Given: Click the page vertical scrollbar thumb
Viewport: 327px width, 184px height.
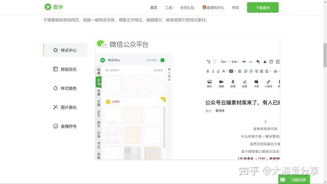Looking at the screenshot, I should coord(325,55).
